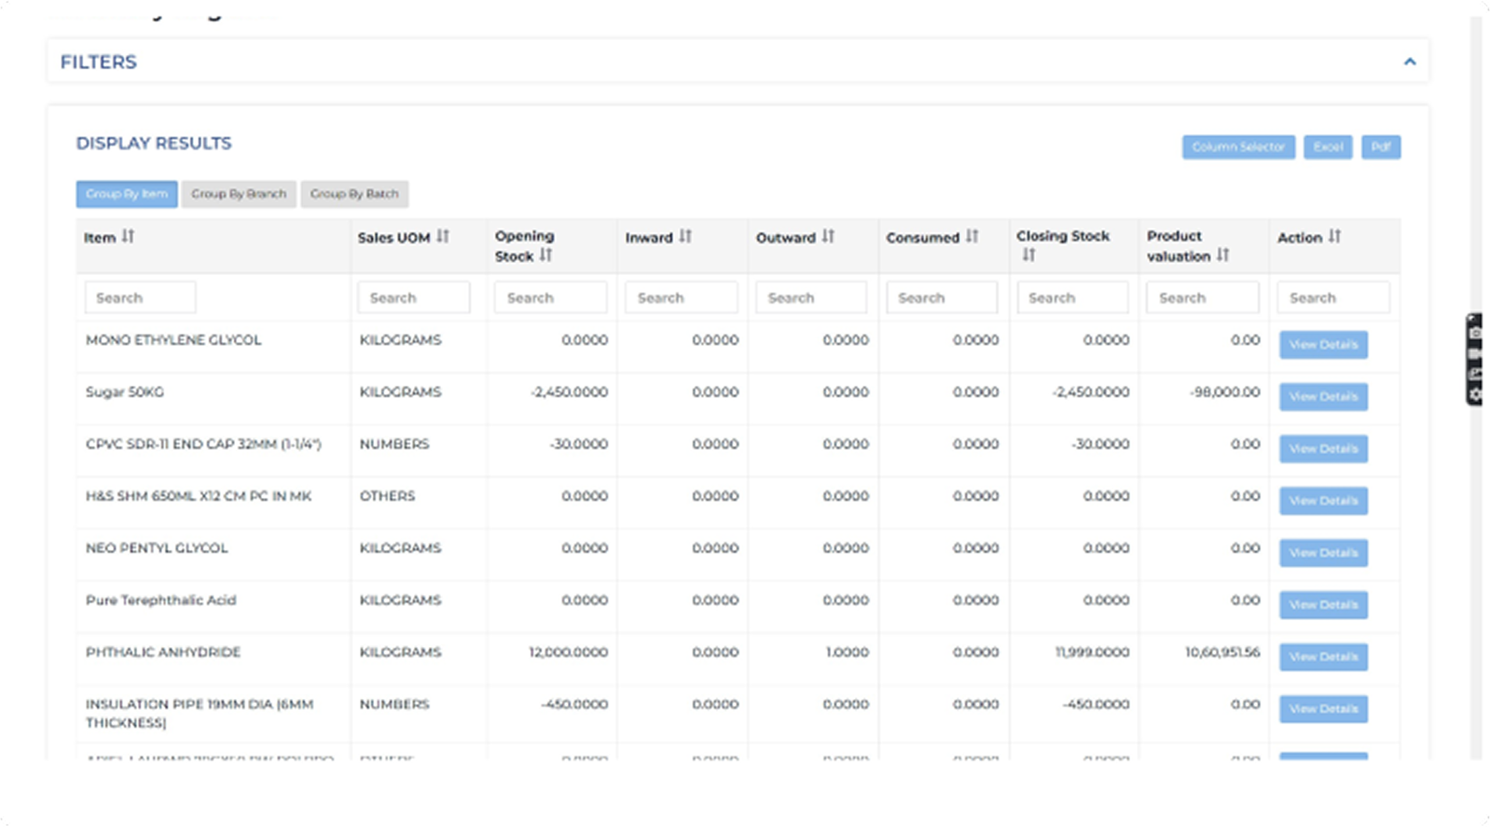
Task: Click the Closing Stock search field
Action: coord(1072,298)
